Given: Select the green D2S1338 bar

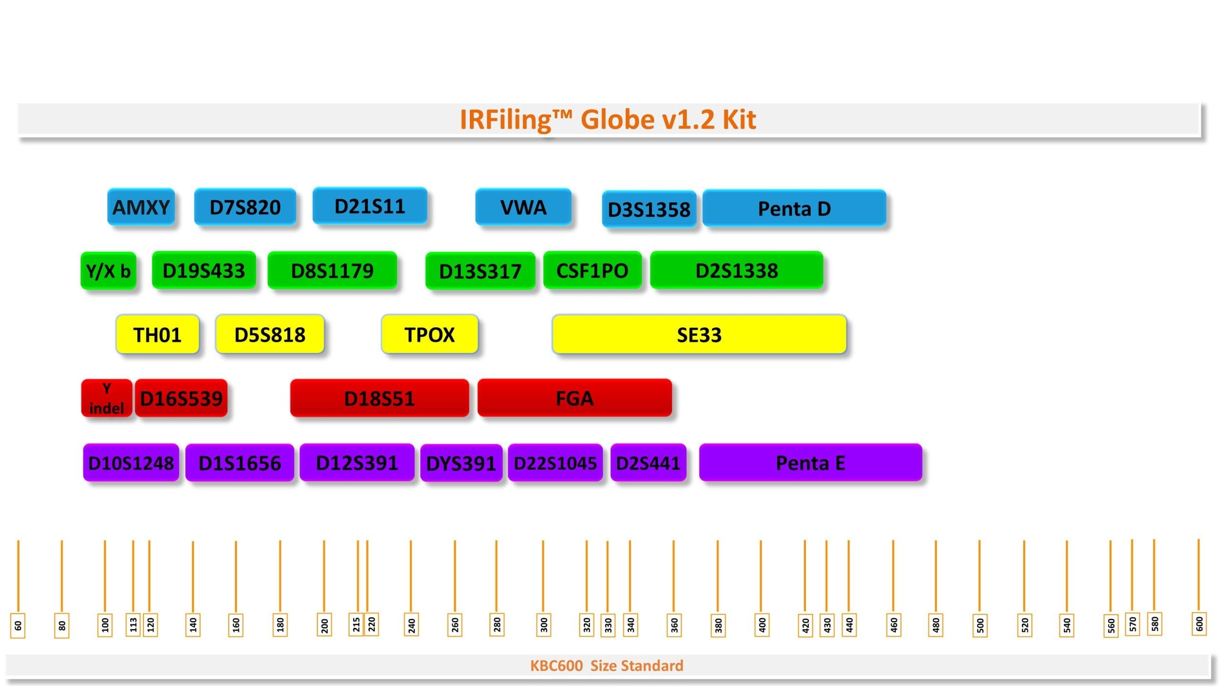Looking at the screenshot, I should pyautogui.click(x=736, y=271).
